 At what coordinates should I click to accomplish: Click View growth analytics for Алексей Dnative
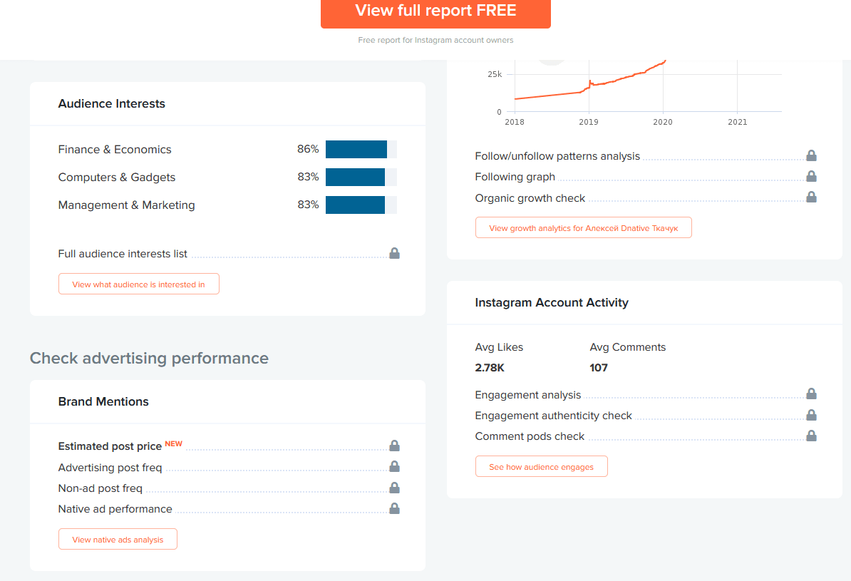pos(584,227)
